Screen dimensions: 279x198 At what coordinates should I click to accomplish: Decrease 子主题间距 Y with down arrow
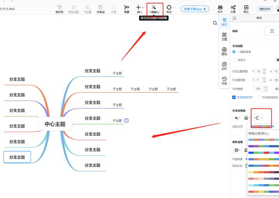pos(264,81)
